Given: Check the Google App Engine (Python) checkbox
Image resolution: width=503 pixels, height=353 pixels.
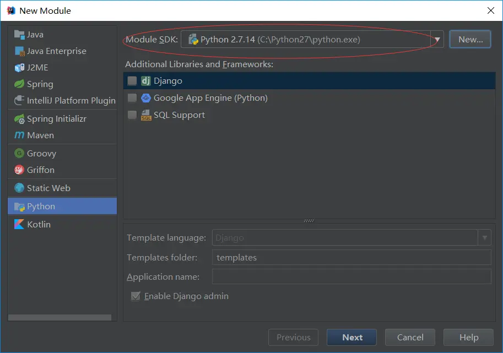Looking at the screenshot, I should click(x=132, y=98).
